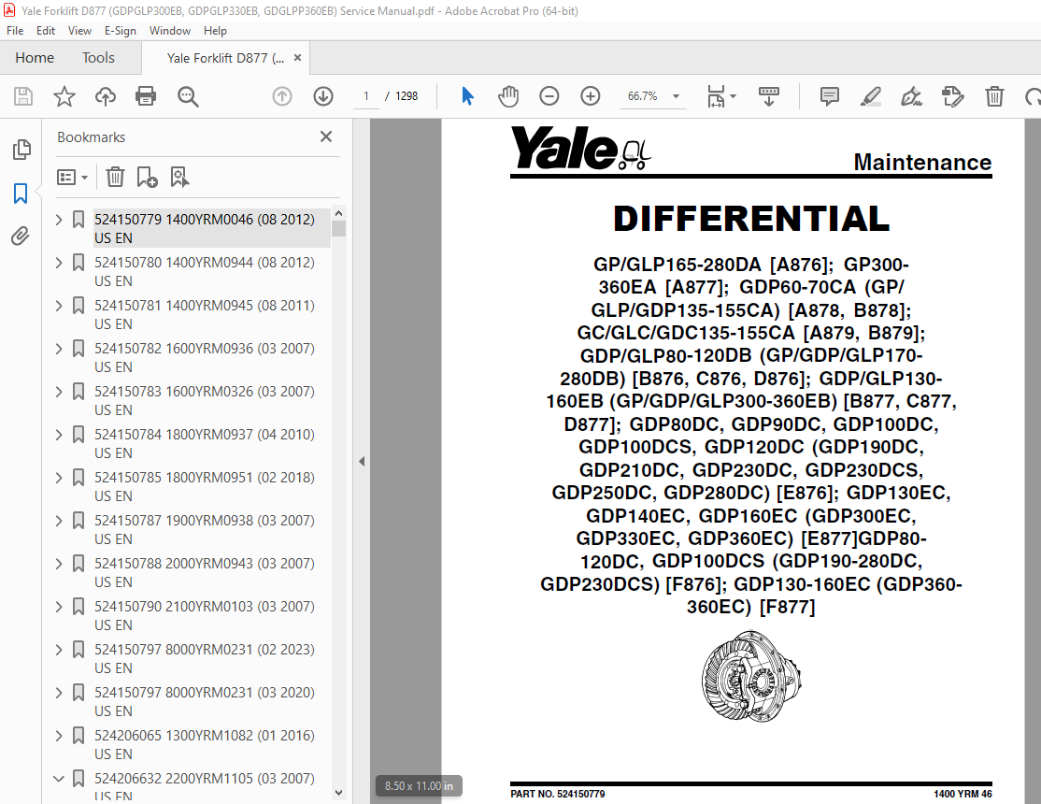Add document to starred favorites

click(64, 96)
